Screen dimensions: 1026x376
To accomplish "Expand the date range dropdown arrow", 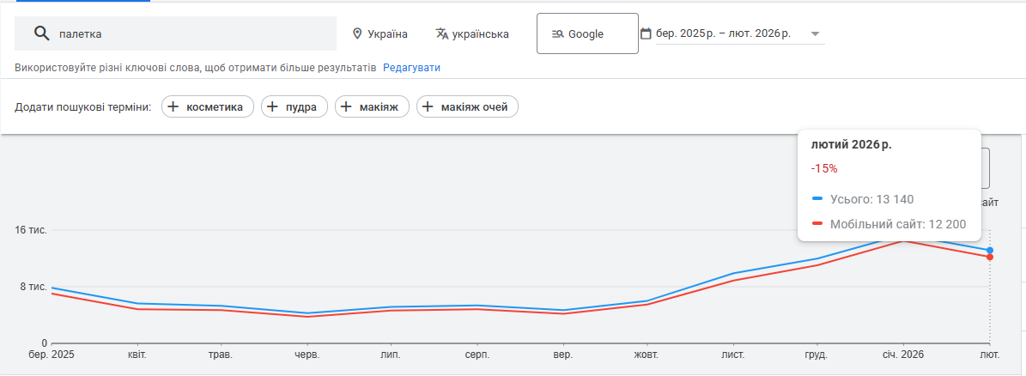I will 815,34.
